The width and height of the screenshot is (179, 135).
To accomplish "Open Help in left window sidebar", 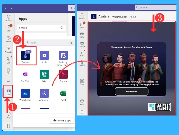I will (8, 115).
